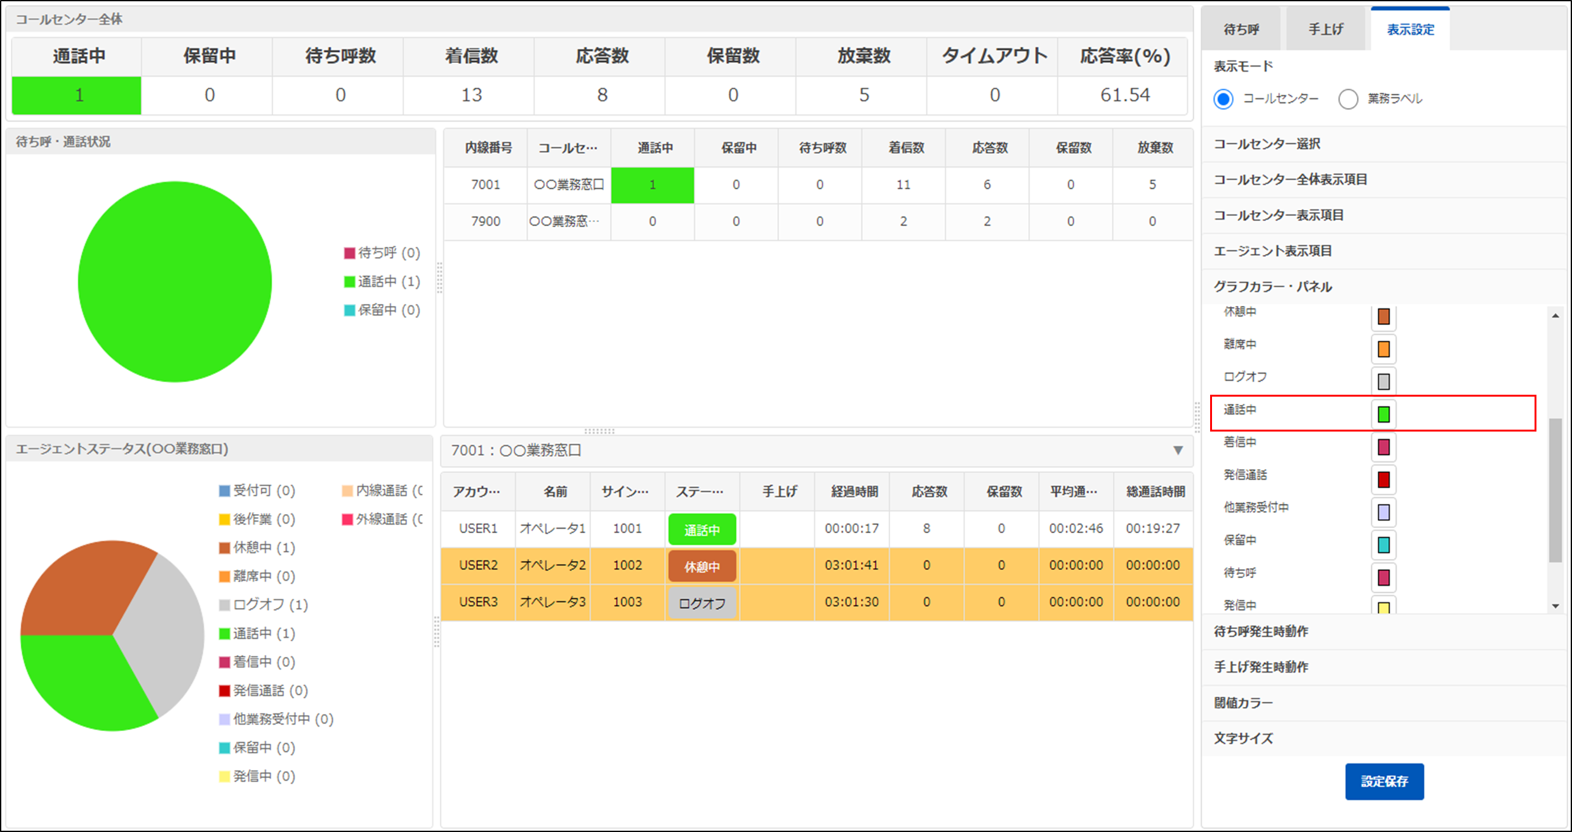Select the 7900 call center row
Screen dimensions: 1572x832
click(486, 221)
